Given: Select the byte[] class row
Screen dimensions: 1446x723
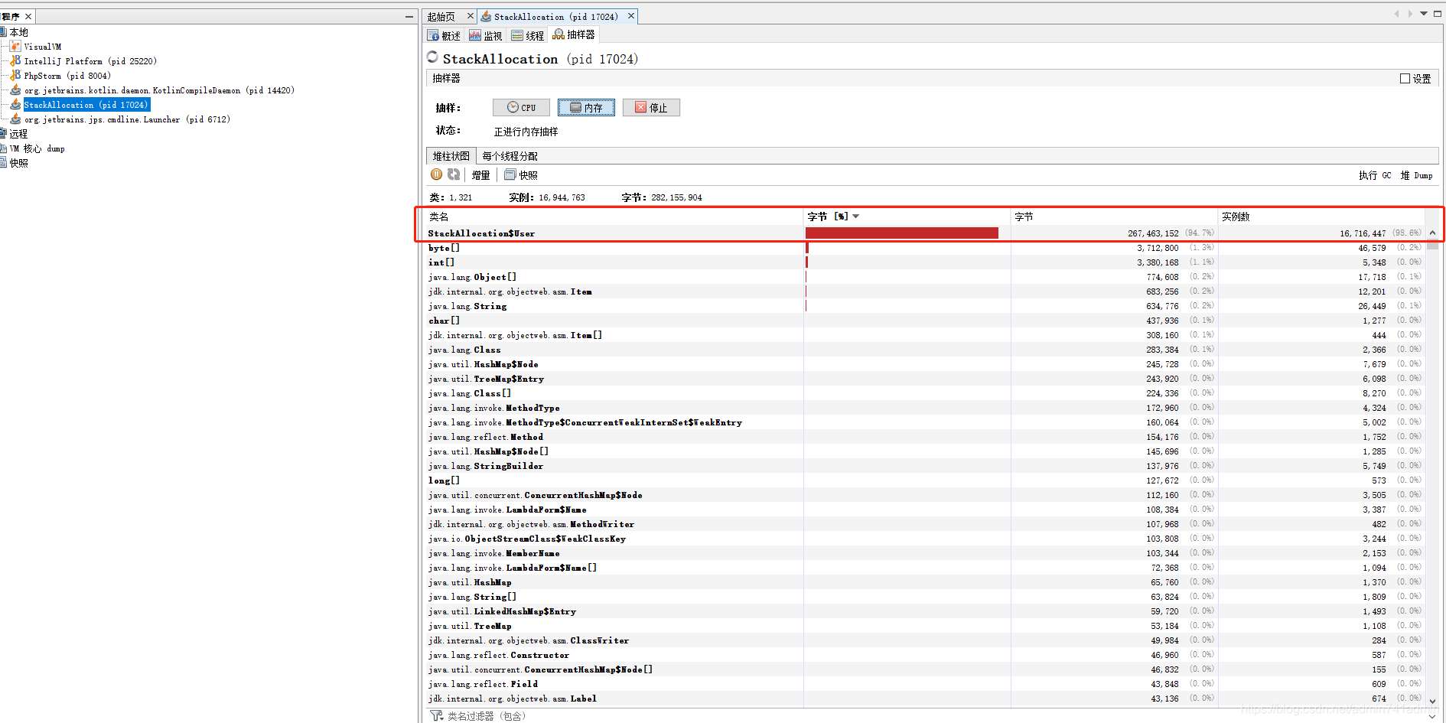Looking at the screenshot, I should tap(925, 248).
